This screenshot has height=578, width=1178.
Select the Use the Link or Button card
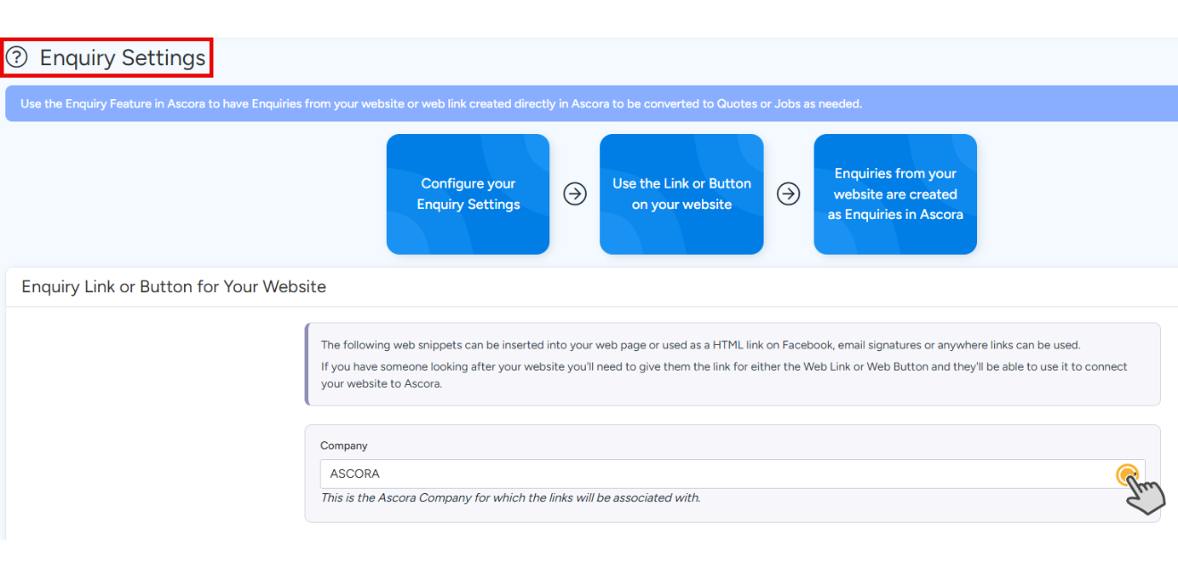click(x=681, y=194)
